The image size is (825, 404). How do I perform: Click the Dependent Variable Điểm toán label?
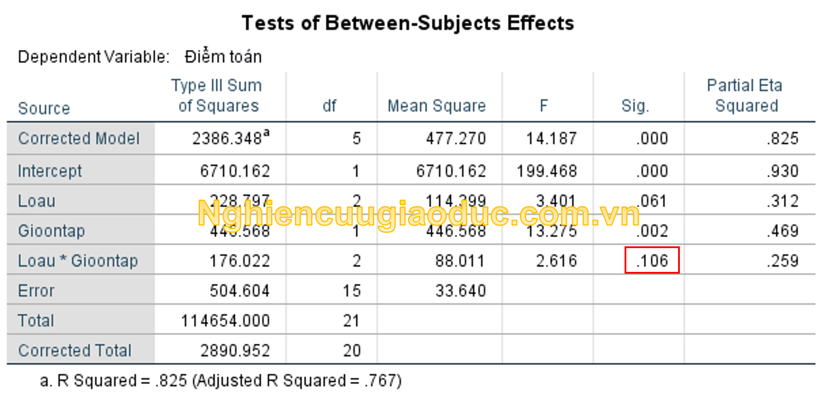pos(140,57)
